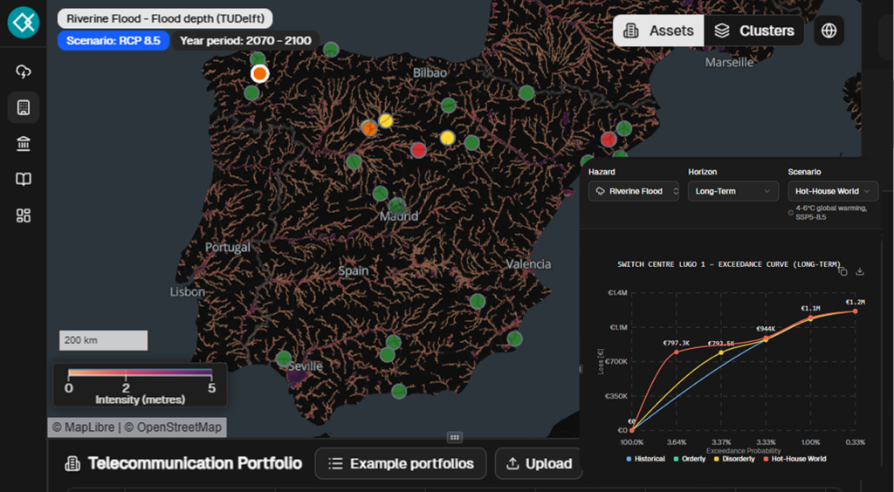Image resolution: width=894 pixels, height=492 pixels.
Task: Click the teal app logo in the sidebar
Action: (x=24, y=23)
